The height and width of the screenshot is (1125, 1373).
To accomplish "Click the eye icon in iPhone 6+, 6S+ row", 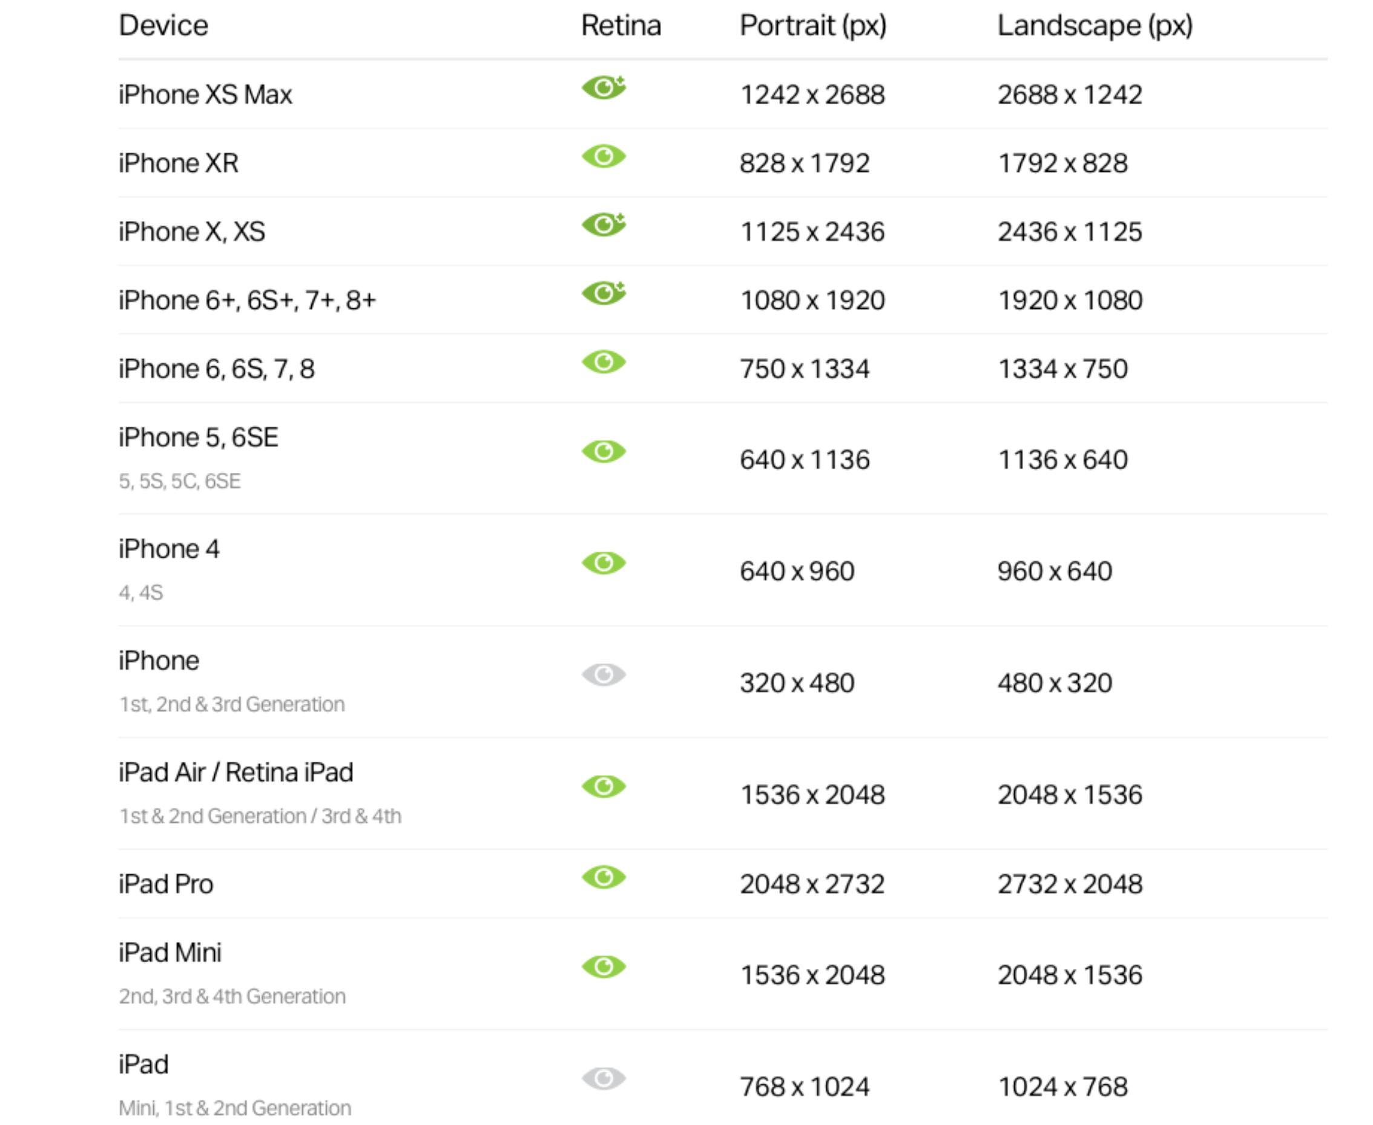I will tap(603, 294).
